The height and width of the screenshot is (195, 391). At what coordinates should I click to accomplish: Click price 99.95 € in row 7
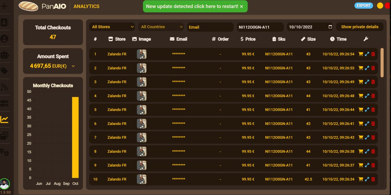248,137
